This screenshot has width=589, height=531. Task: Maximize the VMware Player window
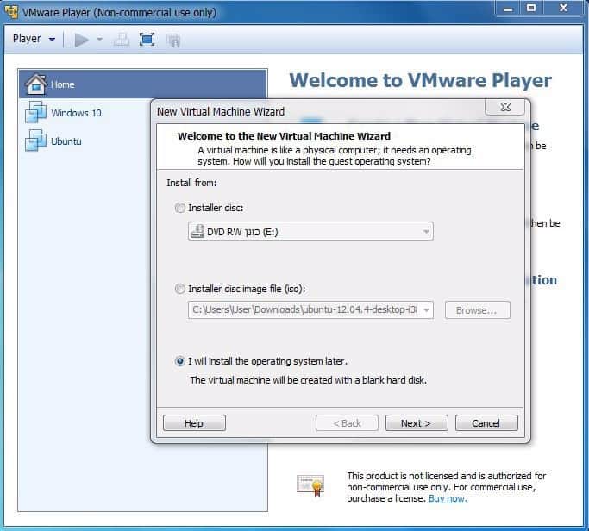[531, 9]
